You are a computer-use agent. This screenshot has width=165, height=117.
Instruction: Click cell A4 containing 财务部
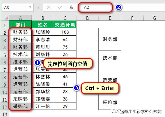pyautogui.click(x=21, y=47)
